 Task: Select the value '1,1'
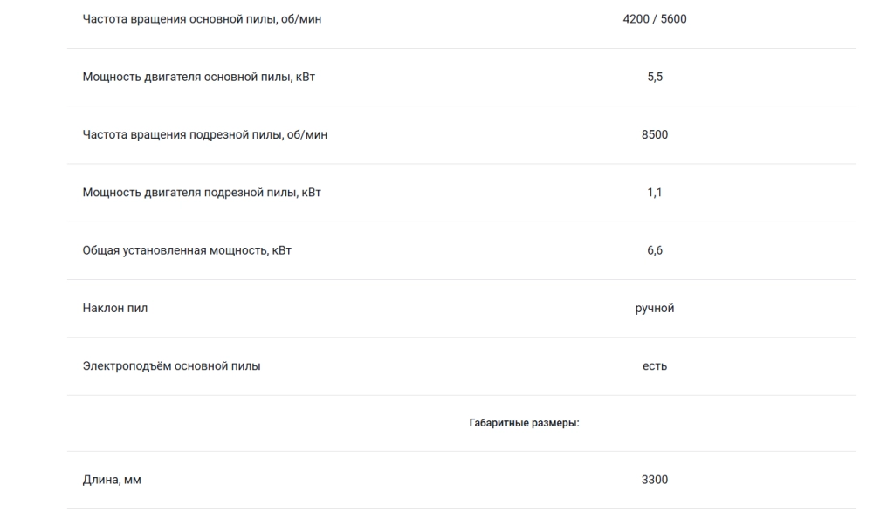655,193
